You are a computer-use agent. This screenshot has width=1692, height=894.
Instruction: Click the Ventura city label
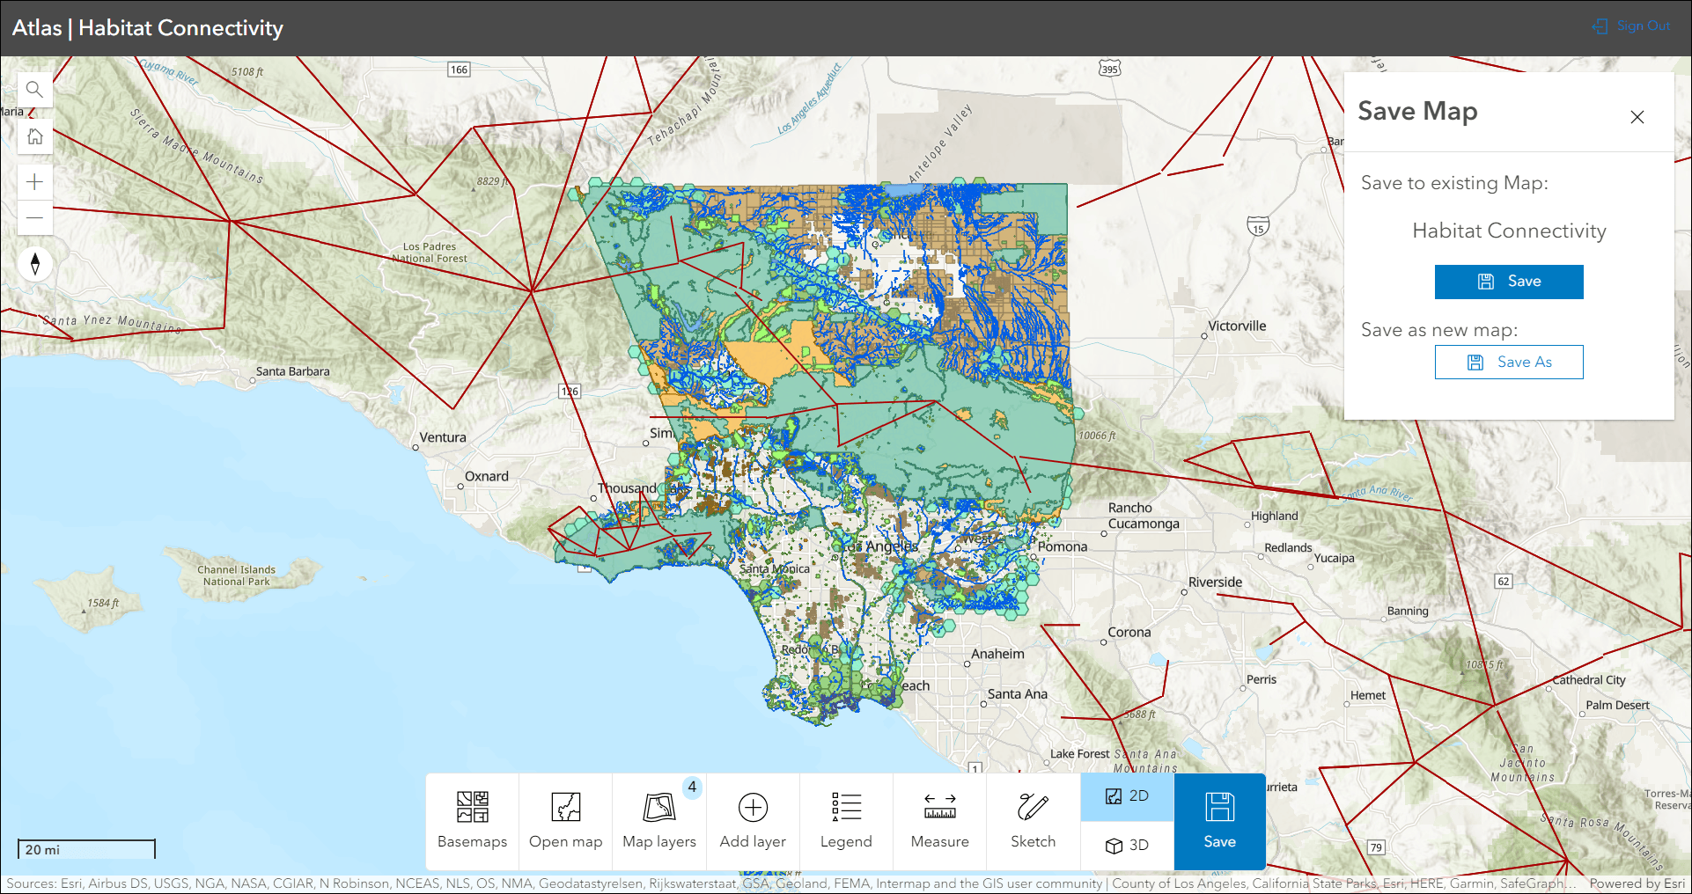tap(443, 437)
